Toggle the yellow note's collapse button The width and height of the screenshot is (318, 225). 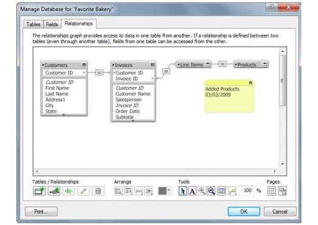251,83
